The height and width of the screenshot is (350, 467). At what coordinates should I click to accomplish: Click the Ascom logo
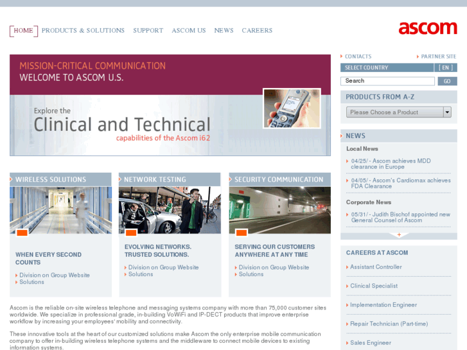(428, 28)
